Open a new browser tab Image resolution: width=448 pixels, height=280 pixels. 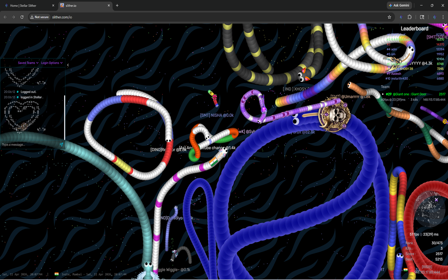point(117,6)
